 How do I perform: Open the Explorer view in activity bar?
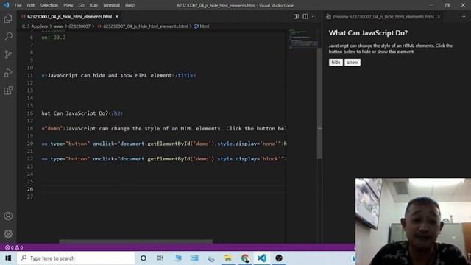coord(8,18)
